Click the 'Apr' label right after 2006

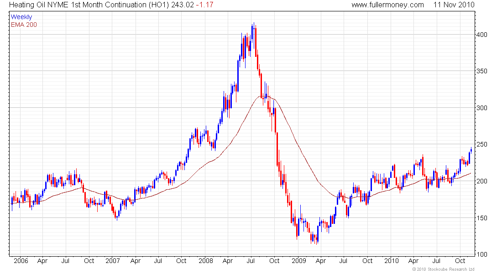[42, 261]
